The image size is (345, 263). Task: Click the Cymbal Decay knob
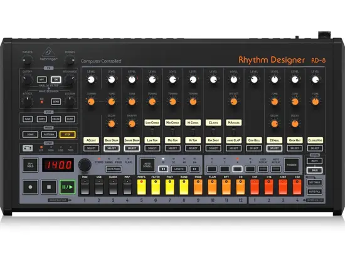click(x=275, y=124)
